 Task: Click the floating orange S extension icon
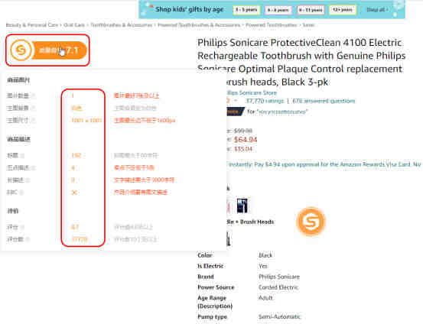tap(311, 222)
